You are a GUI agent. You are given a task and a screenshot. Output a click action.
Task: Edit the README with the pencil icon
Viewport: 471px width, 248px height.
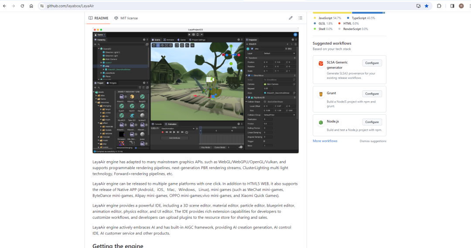291,18
